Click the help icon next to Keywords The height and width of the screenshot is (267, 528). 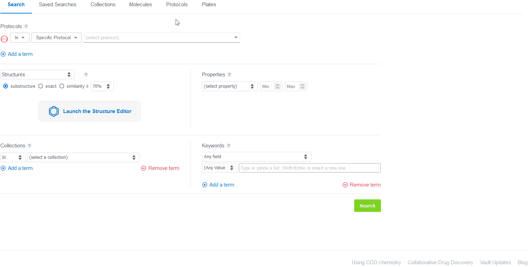point(229,146)
